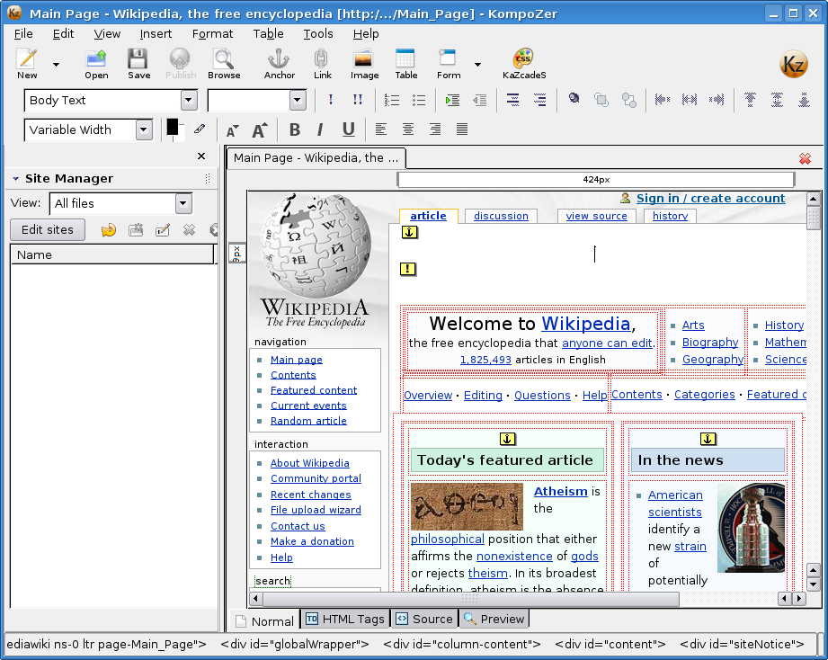Viewport: 828px width, 660px height.
Task: Click the Link toolbar icon
Action: point(323,63)
